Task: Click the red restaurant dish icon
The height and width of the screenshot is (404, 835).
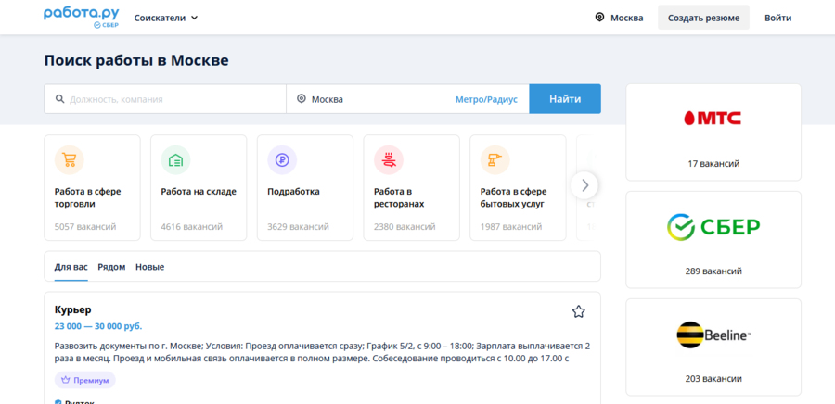Action: [389, 160]
